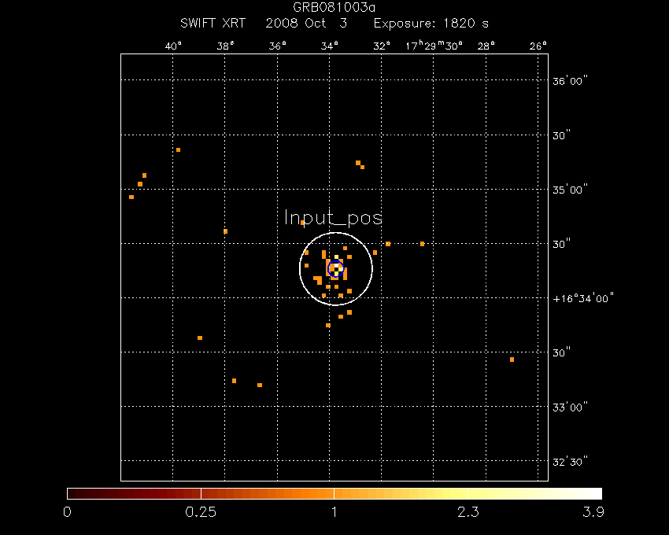Click the 17h29m30s axis label

pyautogui.click(x=434, y=46)
